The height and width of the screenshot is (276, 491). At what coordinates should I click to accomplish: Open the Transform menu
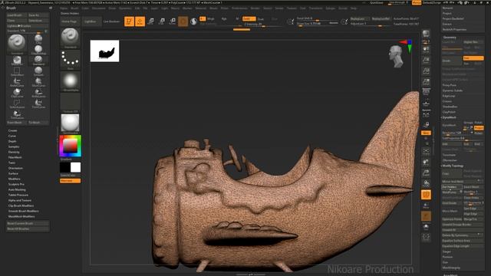click(x=315, y=8)
